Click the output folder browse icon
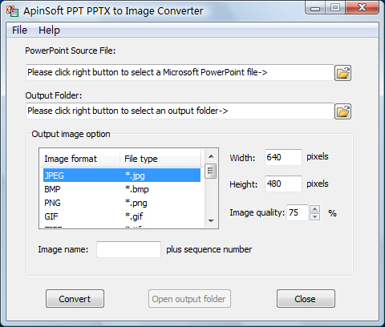The width and height of the screenshot is (385, 327). click(342, 111)
